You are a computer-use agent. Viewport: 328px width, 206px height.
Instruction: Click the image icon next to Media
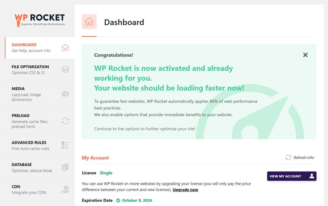click(x=65, y=94)
